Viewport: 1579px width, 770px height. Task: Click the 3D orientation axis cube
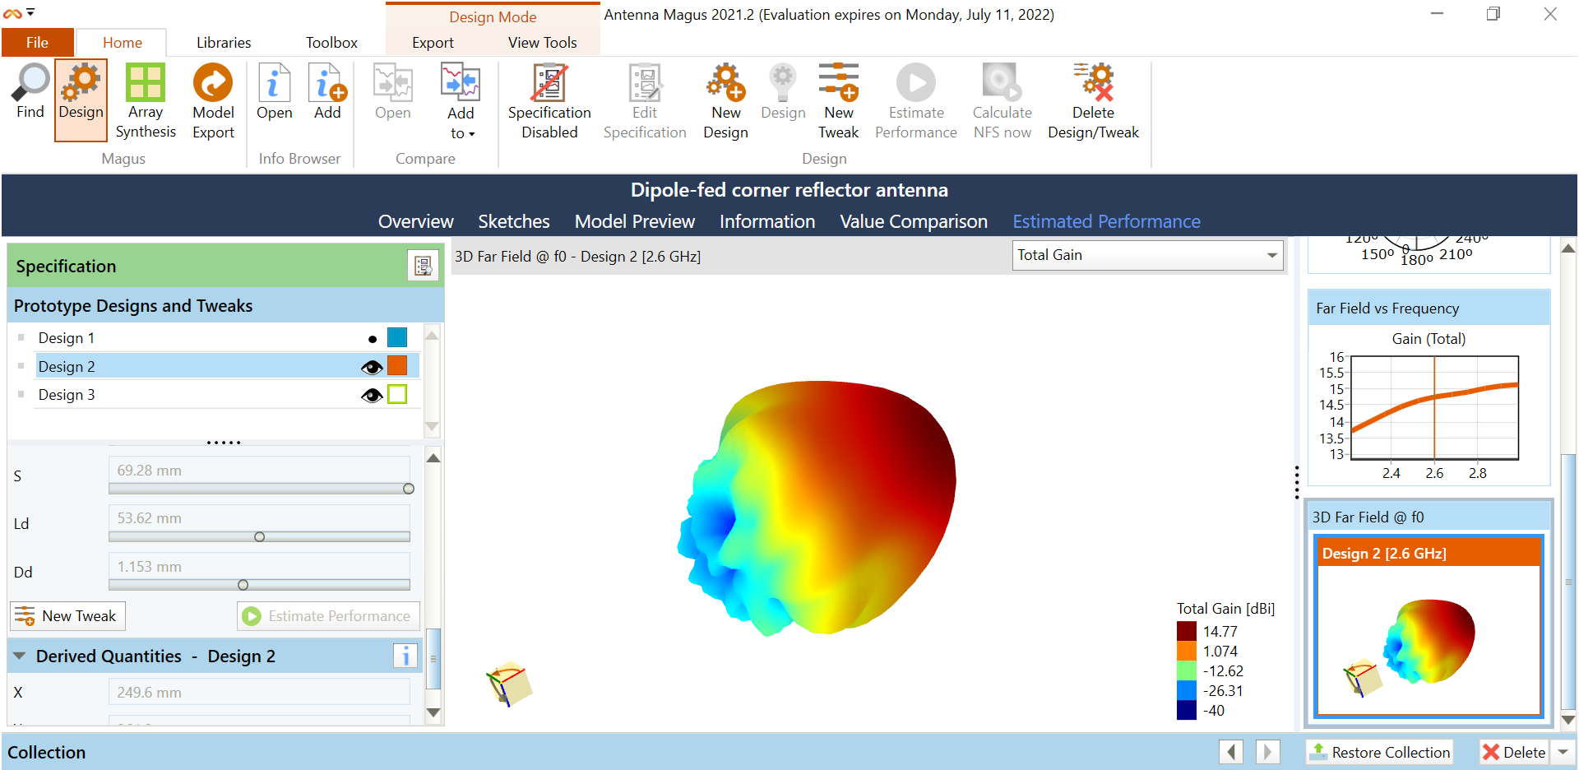click(x=510, y=683)
